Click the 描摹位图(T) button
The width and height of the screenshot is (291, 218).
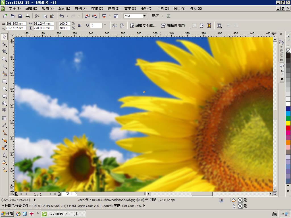click(173, 26)
